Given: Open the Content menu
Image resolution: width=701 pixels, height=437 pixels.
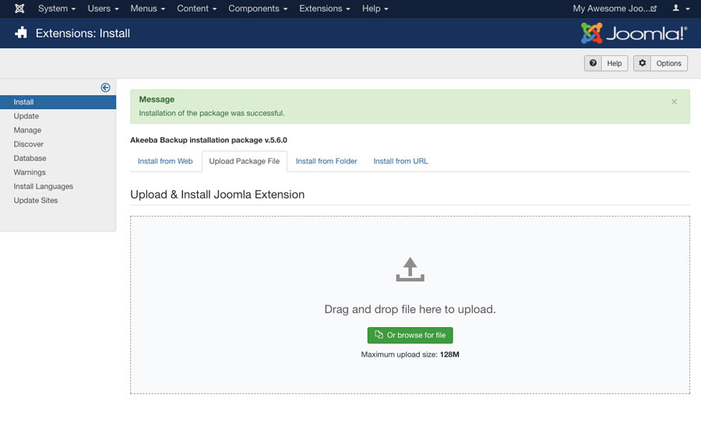Looking at the screenshot, I should [x=197, y=9].
